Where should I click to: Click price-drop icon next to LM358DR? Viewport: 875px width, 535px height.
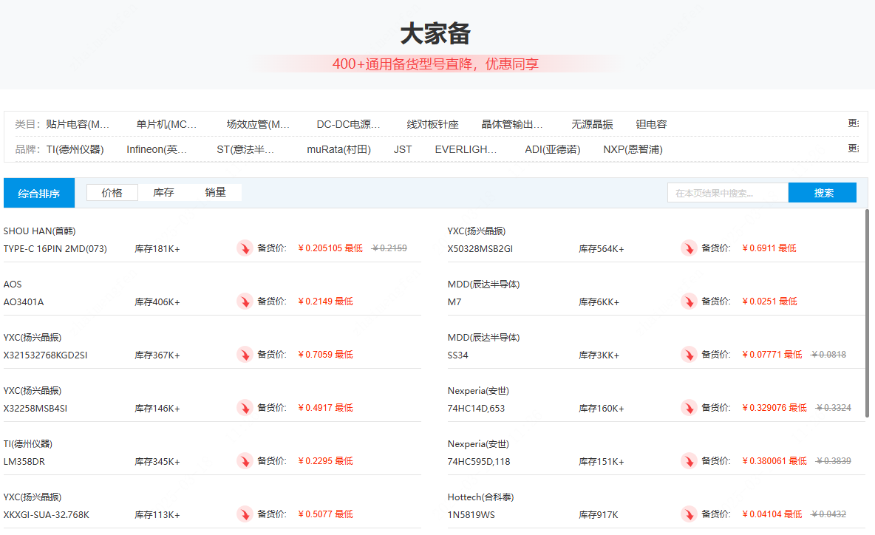coord(245,461)
